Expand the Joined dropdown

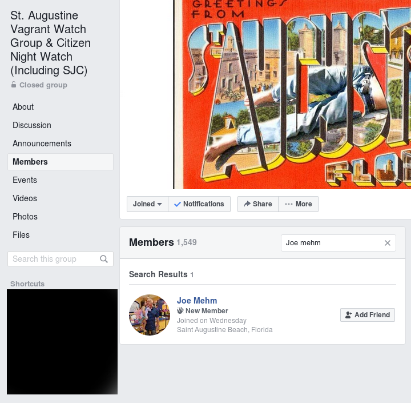pos(147,204)
